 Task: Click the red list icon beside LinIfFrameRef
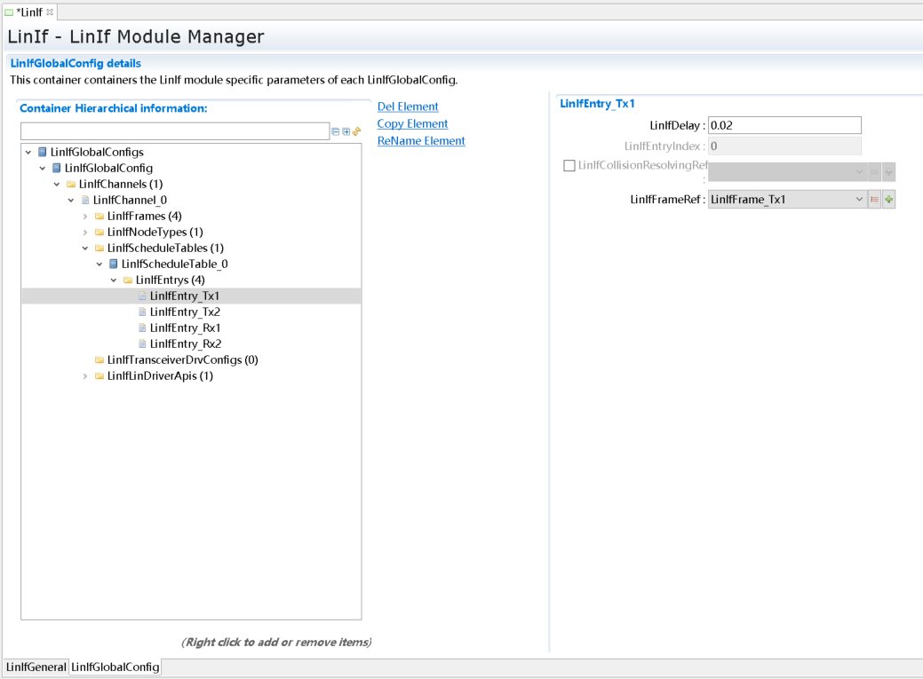875,200
